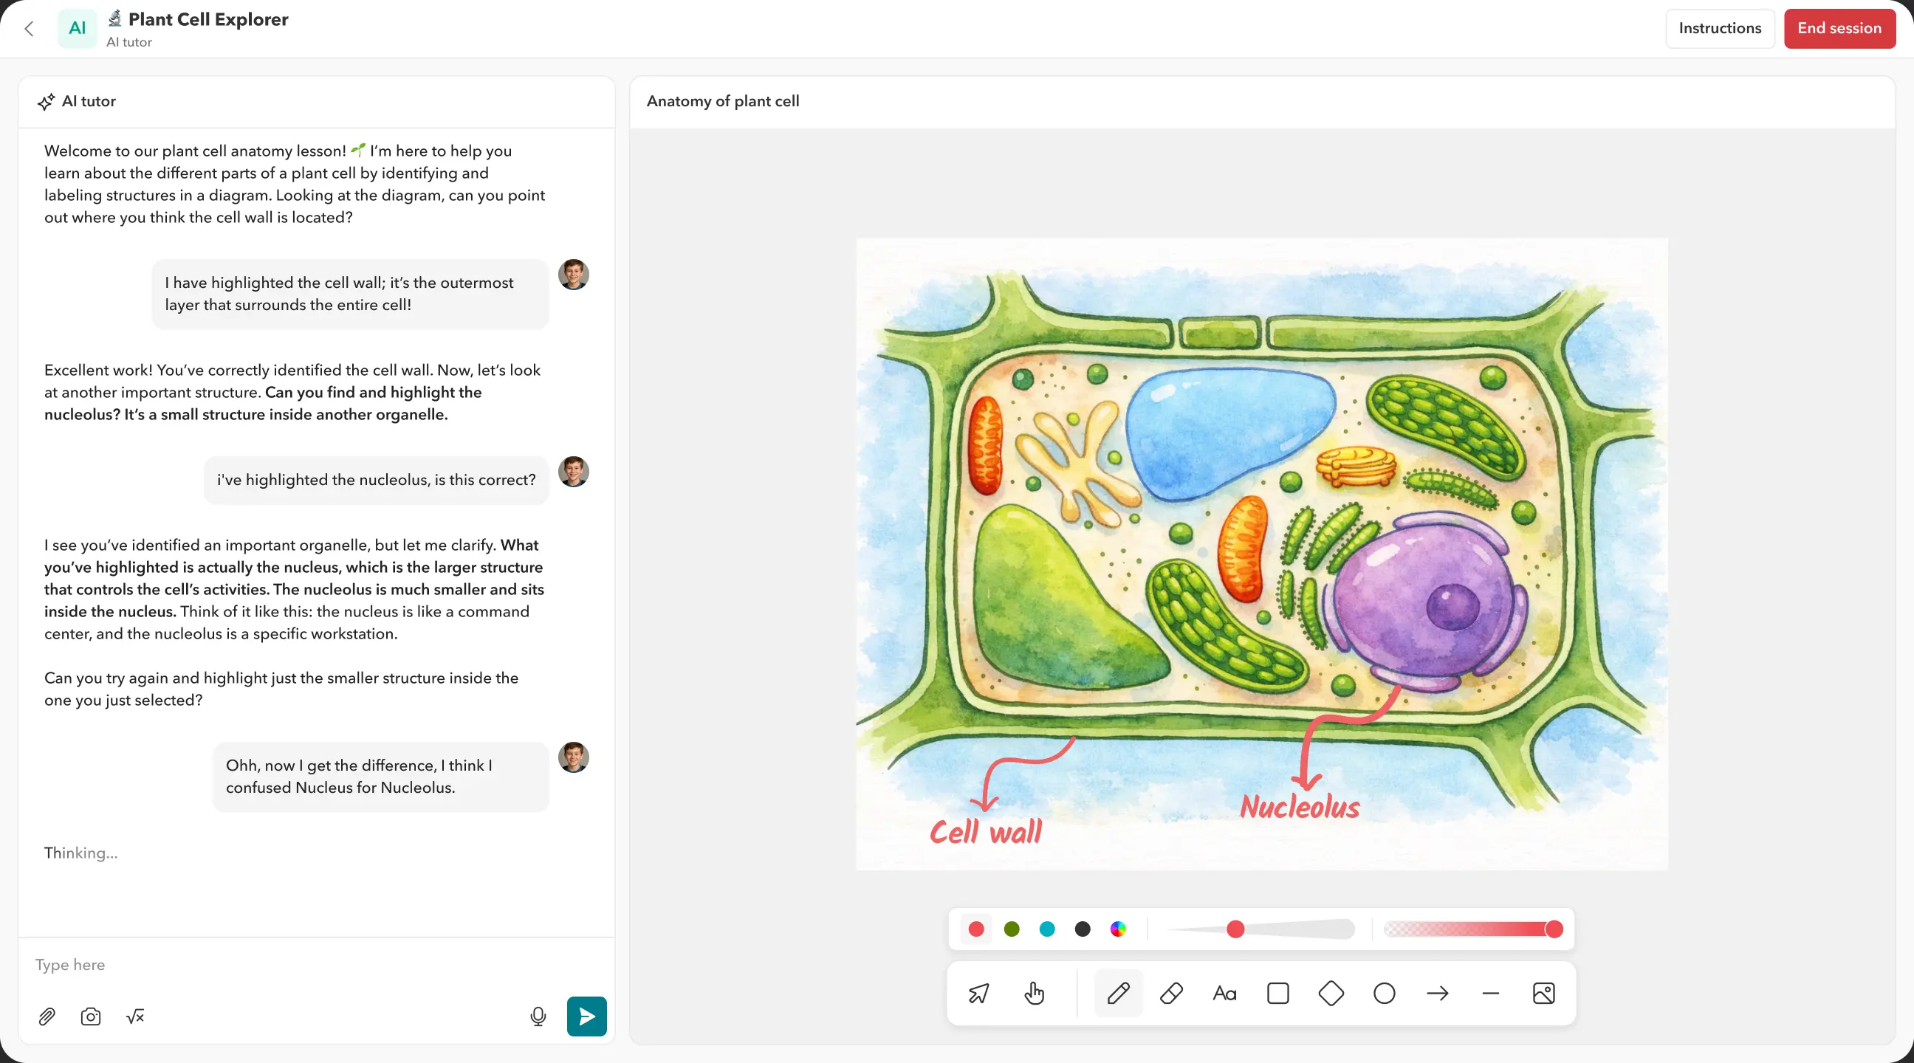End the tutoring session

point(1839,28)
